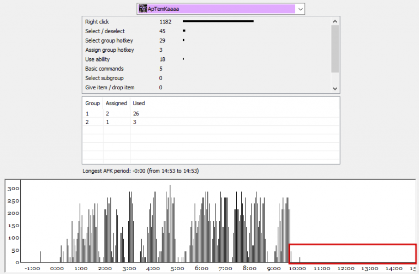Viewport: 419px width, 274px height.
Task: Click the action list scroll-up arrow
Action: [x=335, y=21]
